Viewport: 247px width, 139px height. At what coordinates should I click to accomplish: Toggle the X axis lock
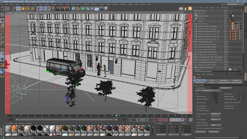click(39, 8)
